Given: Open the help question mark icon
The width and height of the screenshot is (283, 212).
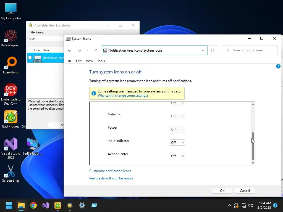Looking at the screenshot, I should tap(278, 66).
